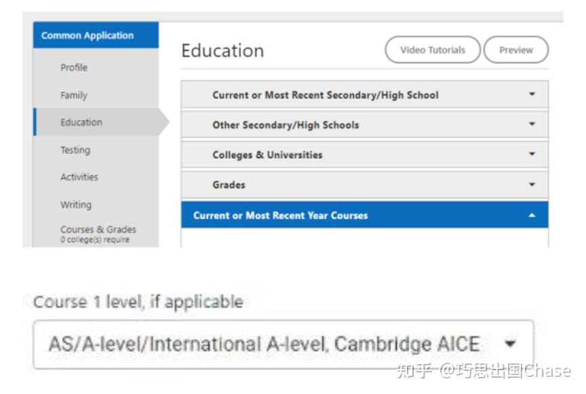This screenshot has height=394, width=586.
Task: Open Activities section
Action: (x=79, y=177)
